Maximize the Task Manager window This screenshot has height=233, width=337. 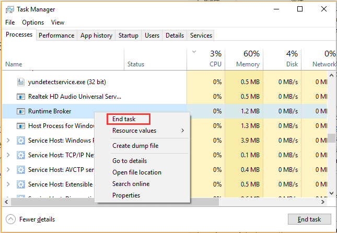300,9
